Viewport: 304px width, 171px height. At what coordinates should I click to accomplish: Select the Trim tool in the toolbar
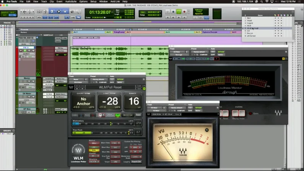tap(52, 11)
